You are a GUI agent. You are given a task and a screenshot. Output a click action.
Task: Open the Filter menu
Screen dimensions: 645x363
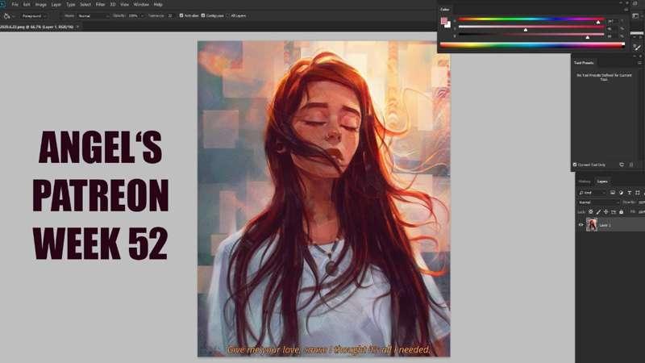click(100, 5)
